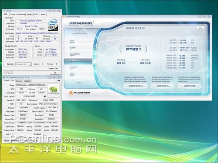This screenshot has width=218, height=163.
Task: Click the 3DMark Vantage logo
Action: click(x=81, y=23)
